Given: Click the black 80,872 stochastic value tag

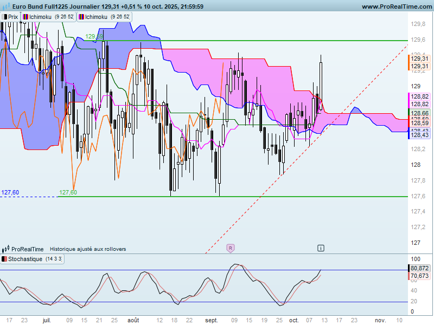Looking at the screenshot, I should tap(419, 268).
